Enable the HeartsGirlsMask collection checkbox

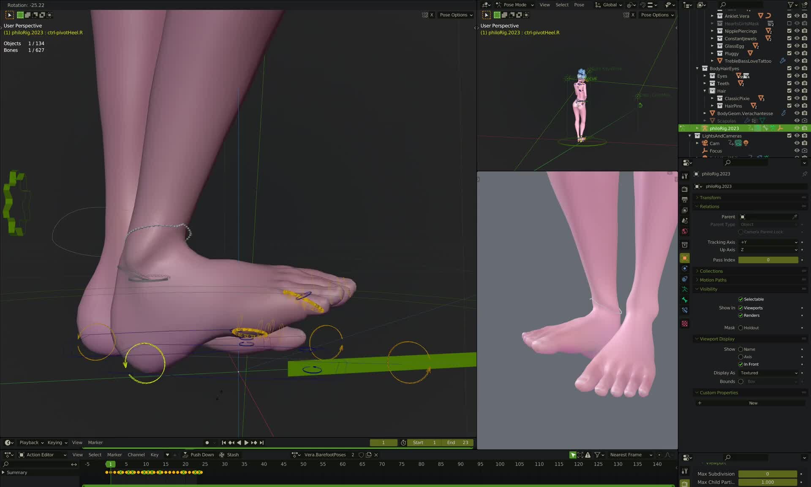click(789, 24)
